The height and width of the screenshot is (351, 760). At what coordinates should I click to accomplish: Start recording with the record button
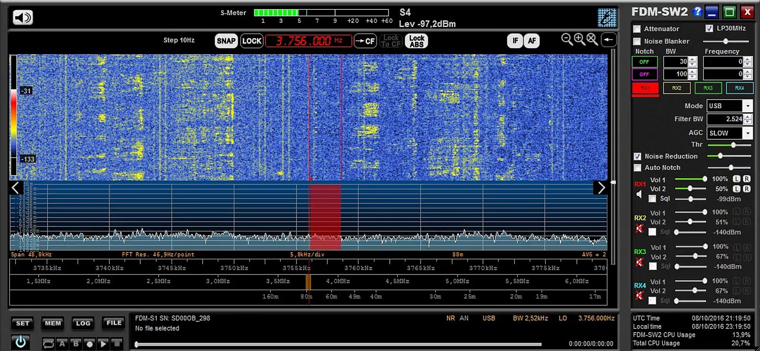point(89,344)
